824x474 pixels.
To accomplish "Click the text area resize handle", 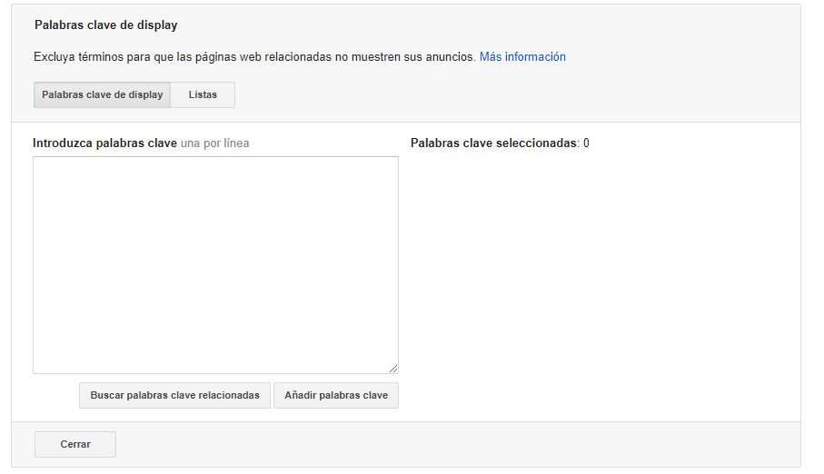I will 393,369.
